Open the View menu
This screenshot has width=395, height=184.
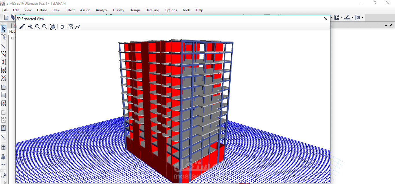28,10
